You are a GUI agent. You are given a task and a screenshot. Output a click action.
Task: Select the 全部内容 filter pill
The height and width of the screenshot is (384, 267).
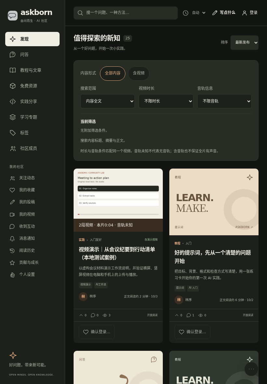click(x=113, y=73)
